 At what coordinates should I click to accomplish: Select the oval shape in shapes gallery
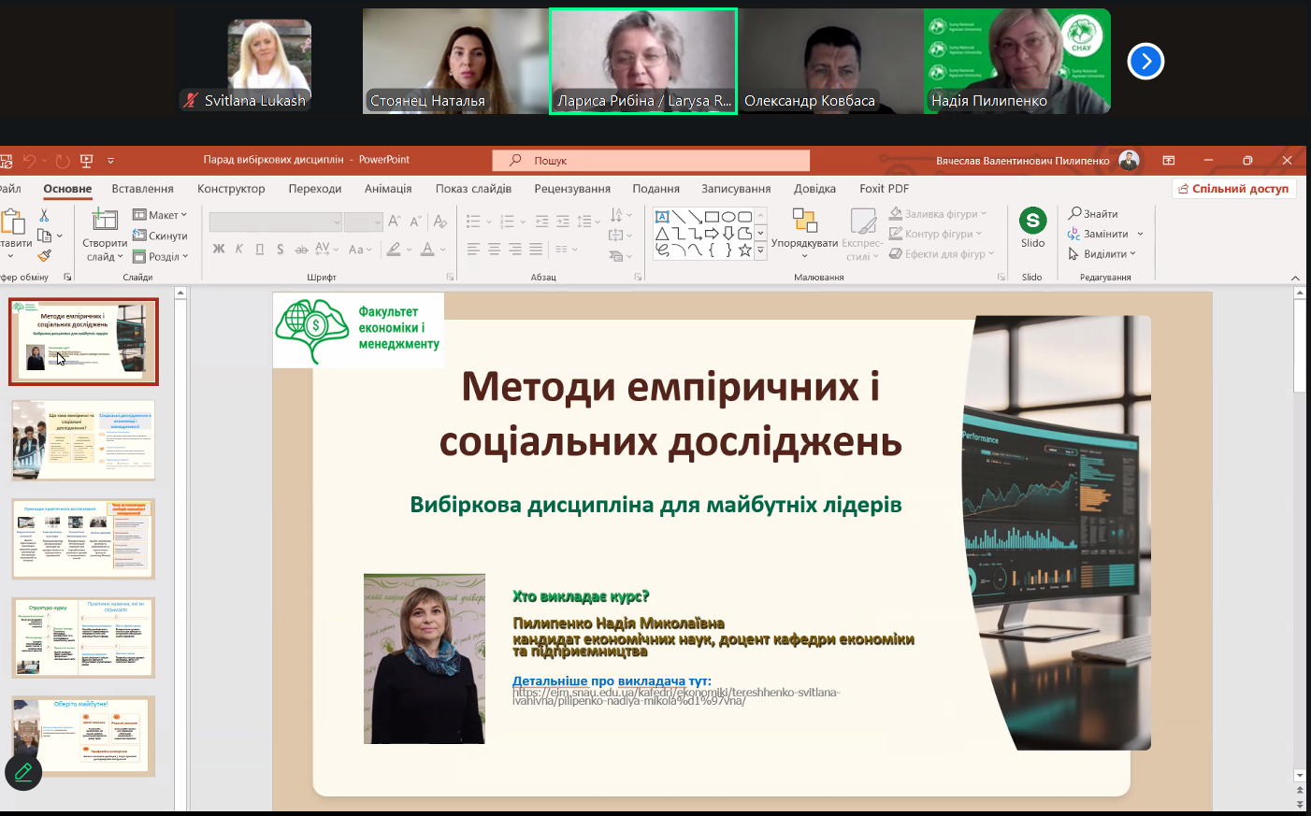point(728,217)
